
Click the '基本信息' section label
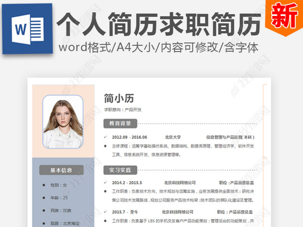(x=61, y=170)
